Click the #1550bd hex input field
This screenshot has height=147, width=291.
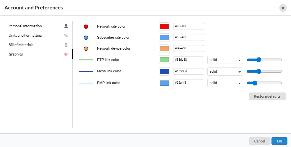188,71
